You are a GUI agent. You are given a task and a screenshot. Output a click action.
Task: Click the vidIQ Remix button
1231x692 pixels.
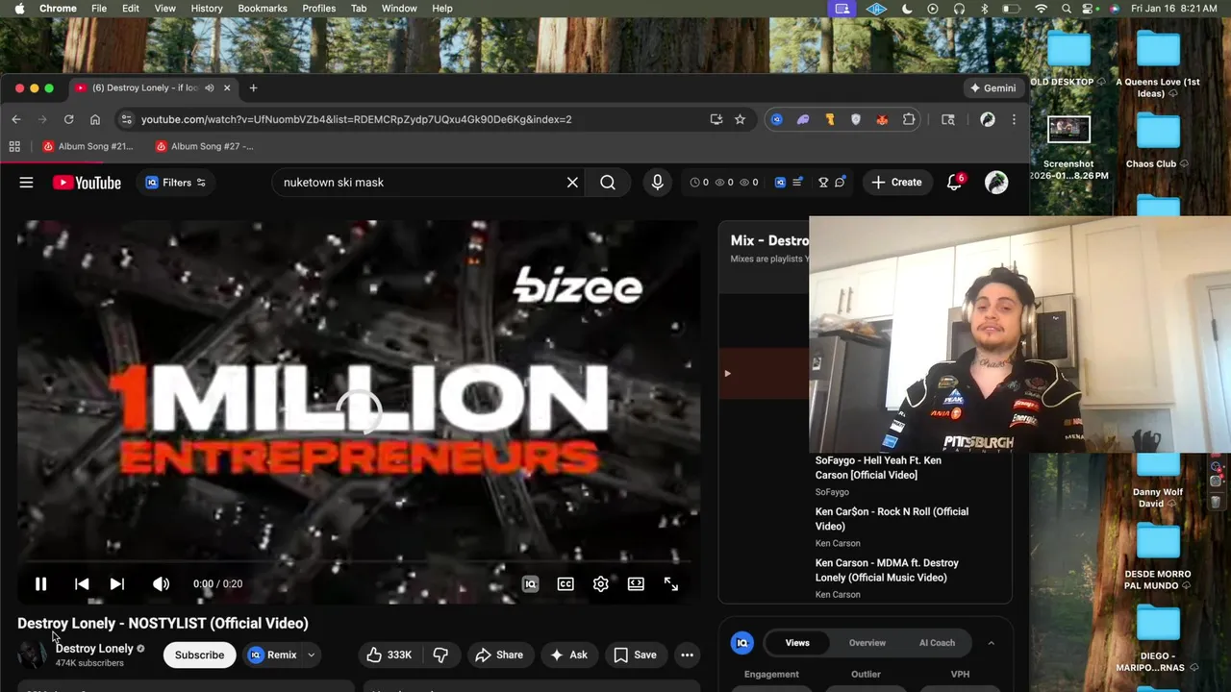273,655
